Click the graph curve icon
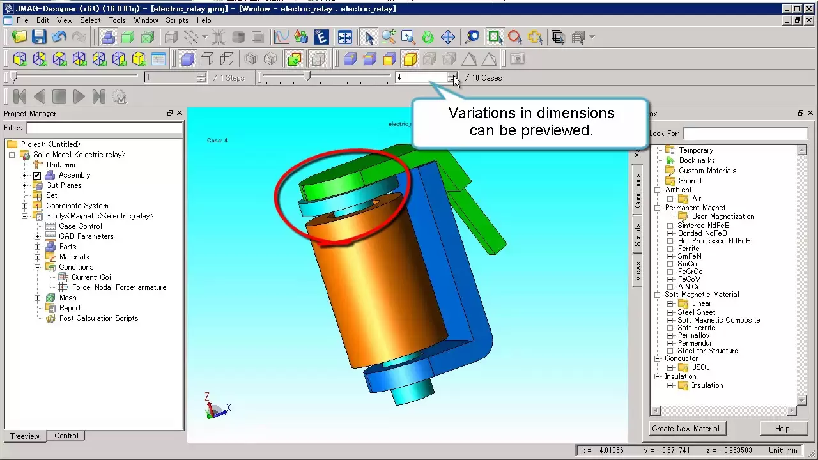The image size is (818, 460). coord(281,37)
